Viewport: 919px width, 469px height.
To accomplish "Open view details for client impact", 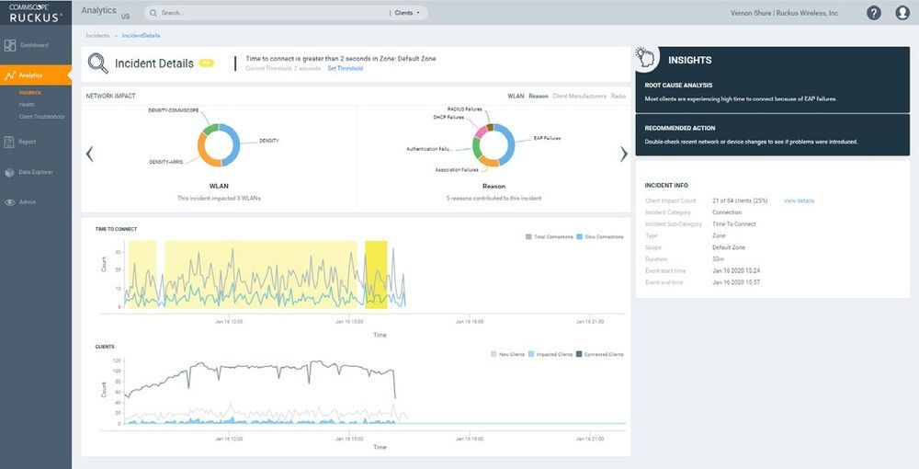I will (799, 200).
